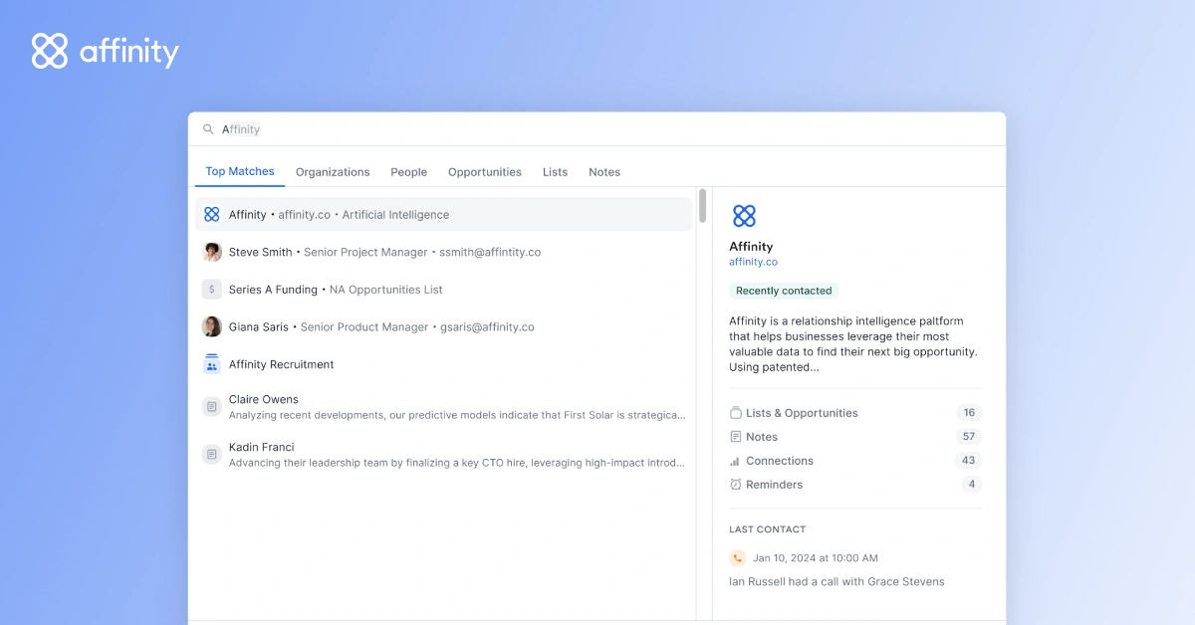
Task: Open the Claire Owens note result
Action: click(444, 407)
